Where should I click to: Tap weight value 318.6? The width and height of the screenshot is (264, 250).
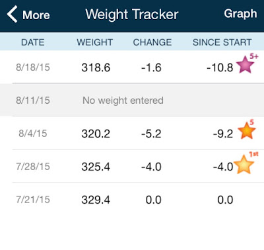[x=96, y=67]
